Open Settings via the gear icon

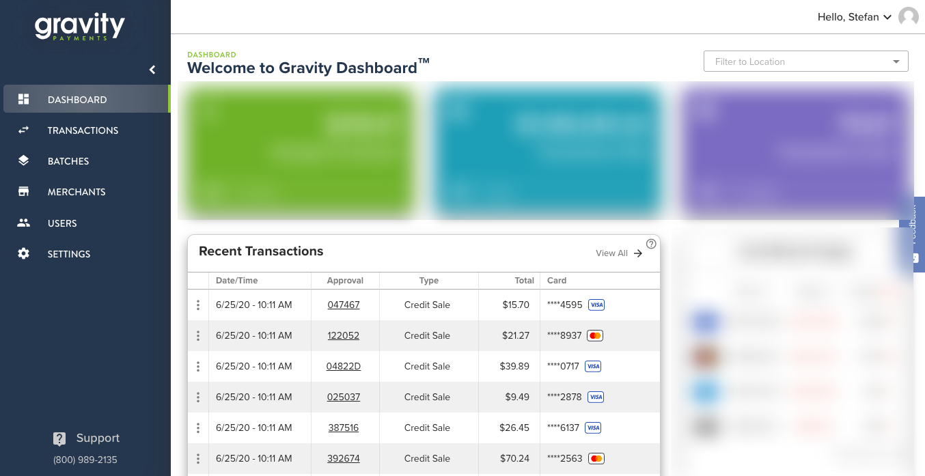(23, 253)
